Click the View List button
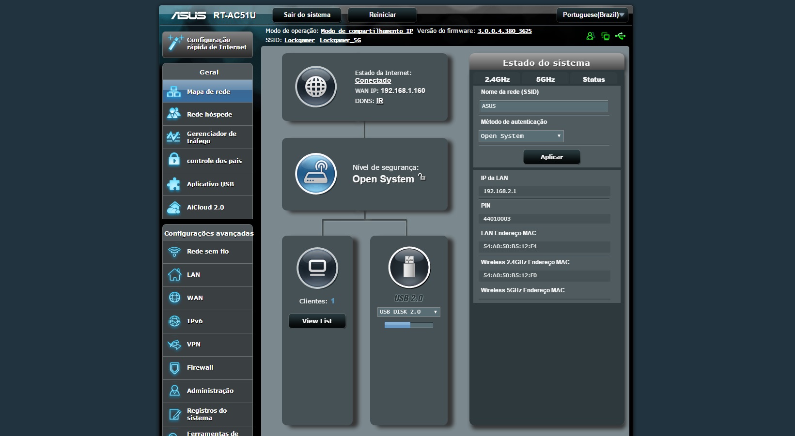Screen dimensions: 795x436 (317, 321)
